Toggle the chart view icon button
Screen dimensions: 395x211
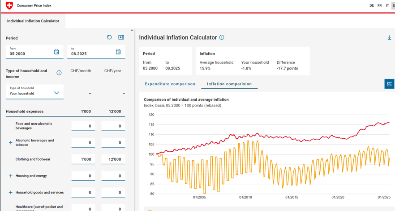pyautogui.click(x=389, y=84)
